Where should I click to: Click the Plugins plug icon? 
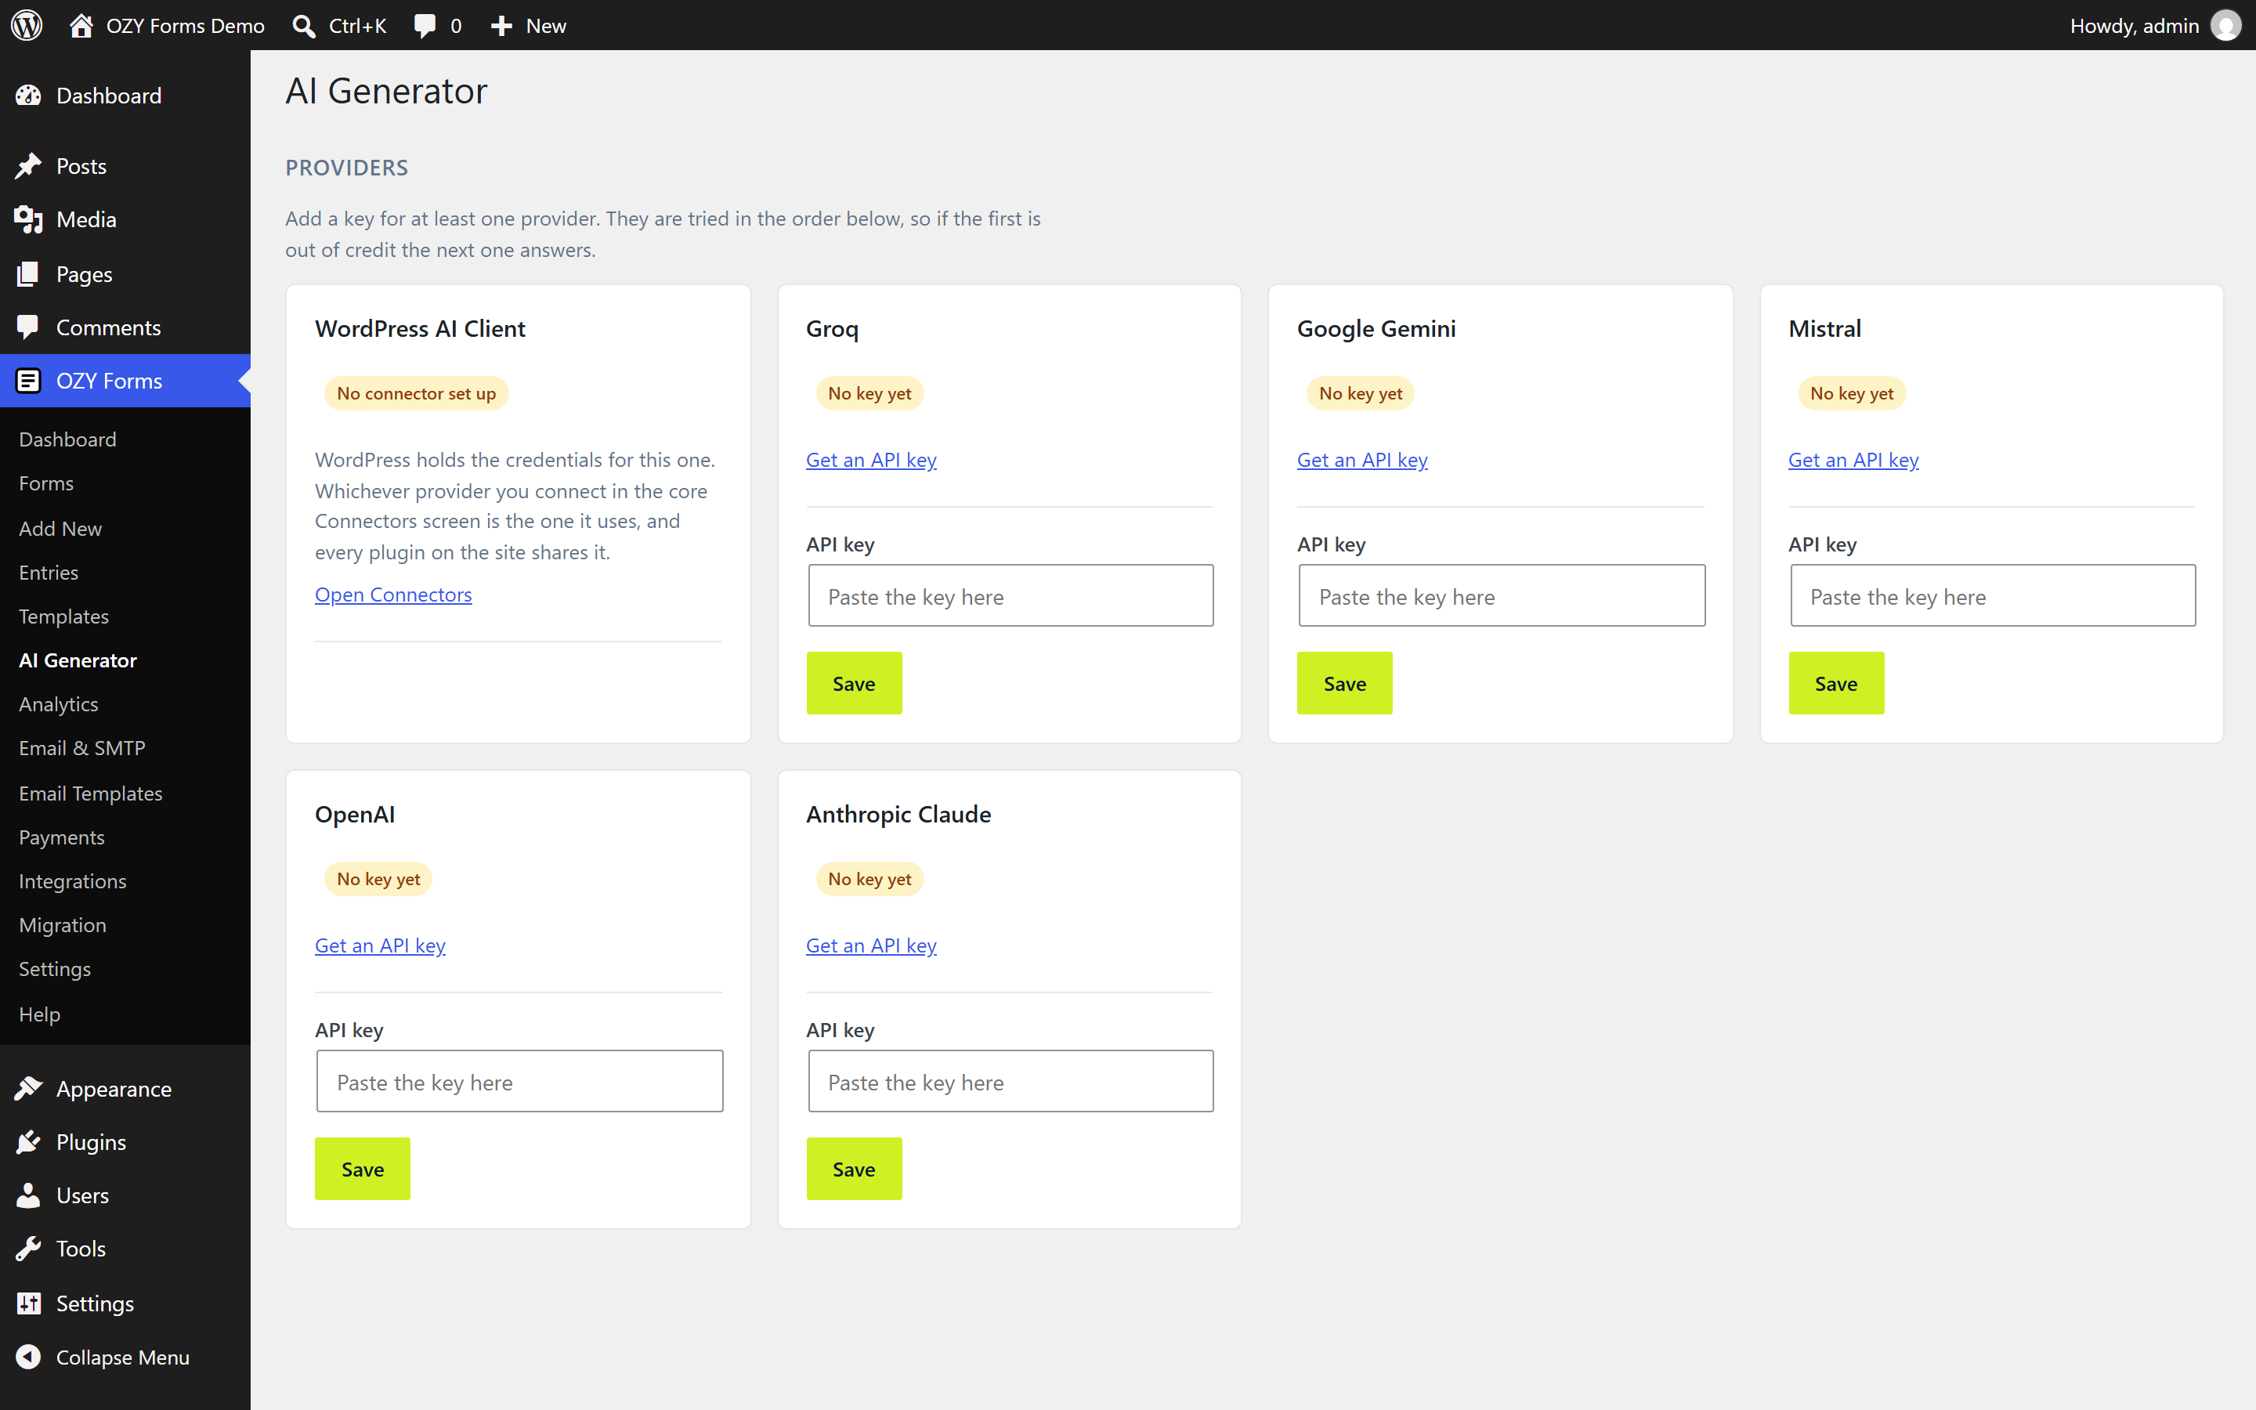click(28, 1141)
